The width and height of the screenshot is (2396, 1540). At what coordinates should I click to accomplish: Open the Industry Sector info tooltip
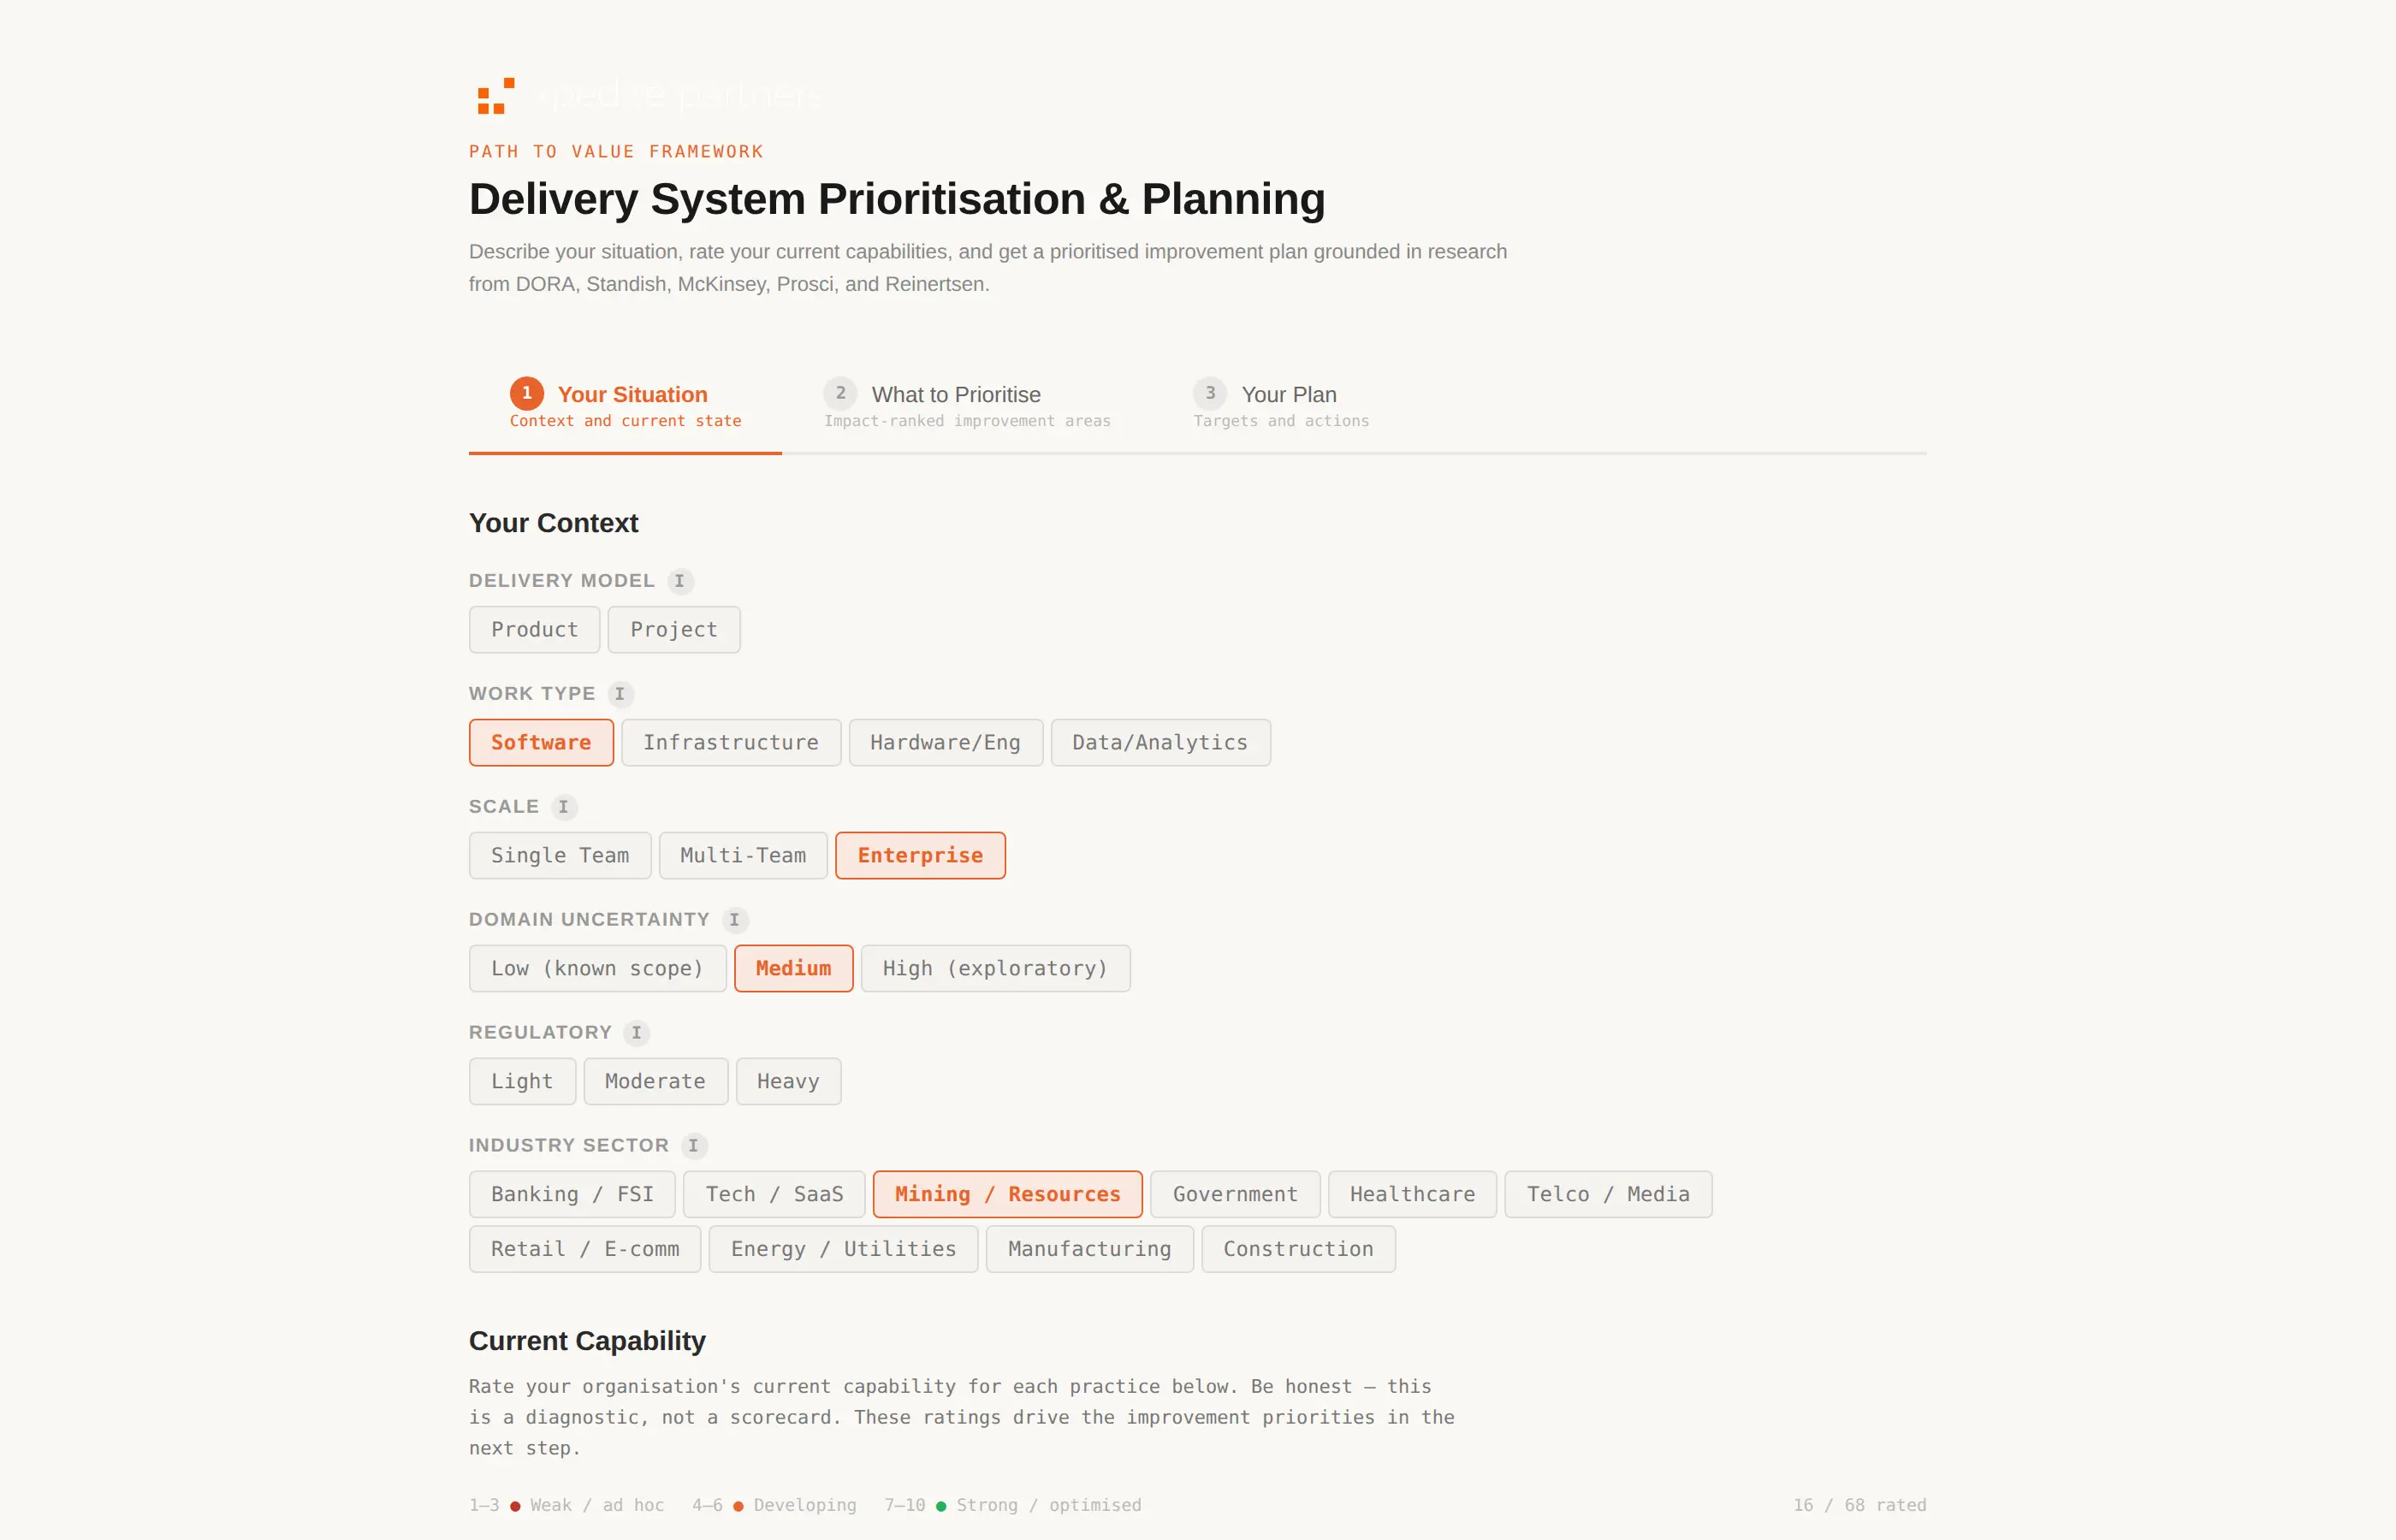[x=694, y=1146]
